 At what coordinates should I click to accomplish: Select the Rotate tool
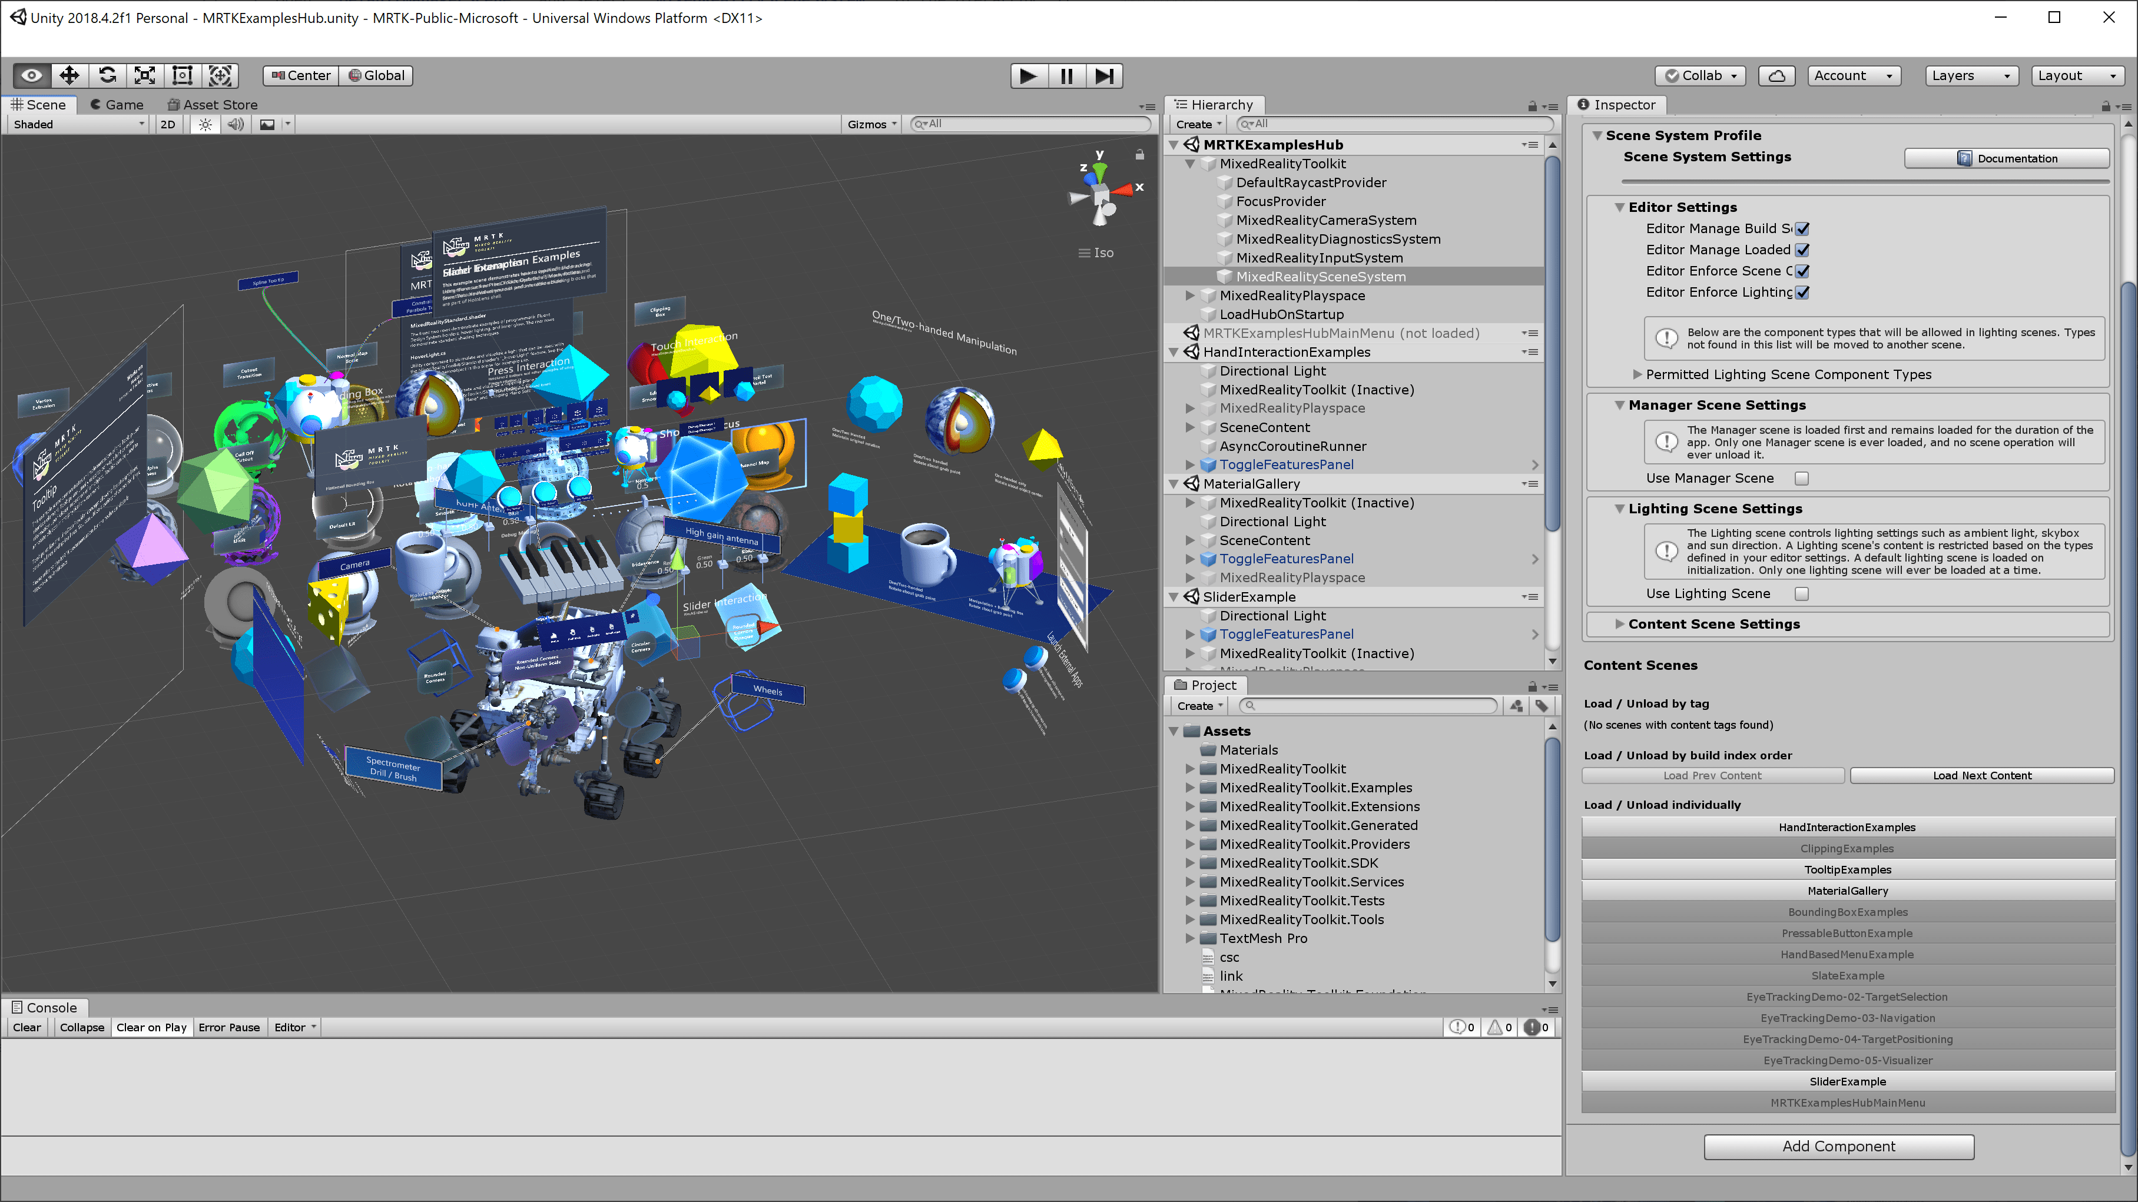click(107, 75)
